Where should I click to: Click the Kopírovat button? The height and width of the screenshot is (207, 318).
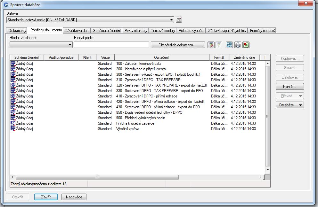click(x=289, y=58)
